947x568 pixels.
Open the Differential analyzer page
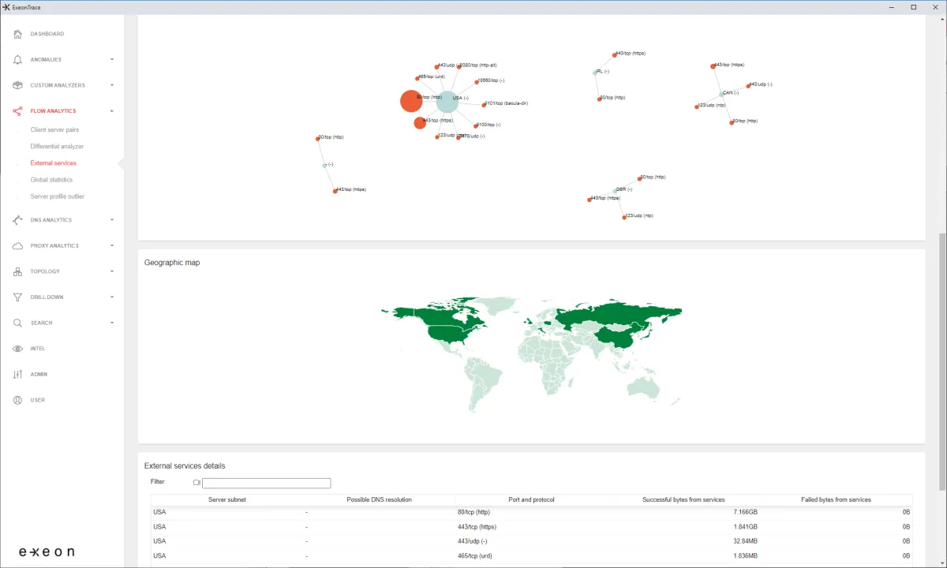[57, 146]
